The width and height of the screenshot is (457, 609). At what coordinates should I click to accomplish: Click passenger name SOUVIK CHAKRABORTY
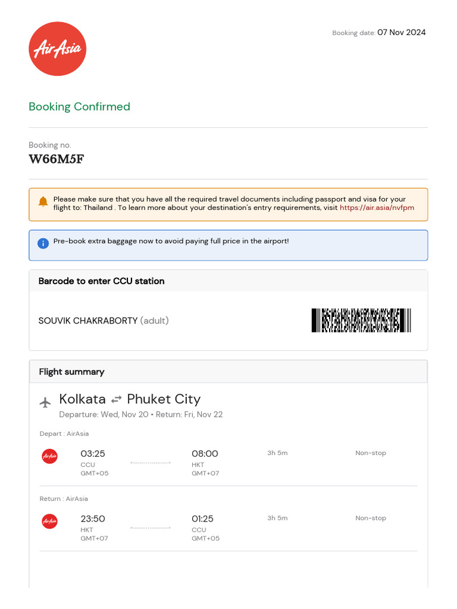click(x=88, y=321)
